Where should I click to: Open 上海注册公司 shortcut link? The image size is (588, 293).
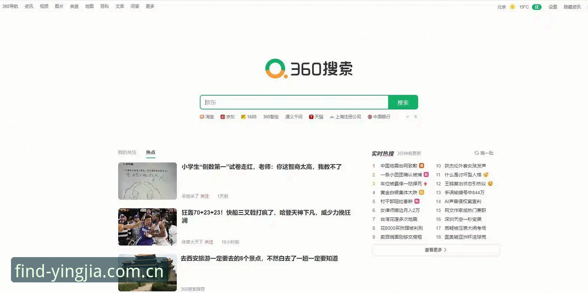click(x=345, y=117)
